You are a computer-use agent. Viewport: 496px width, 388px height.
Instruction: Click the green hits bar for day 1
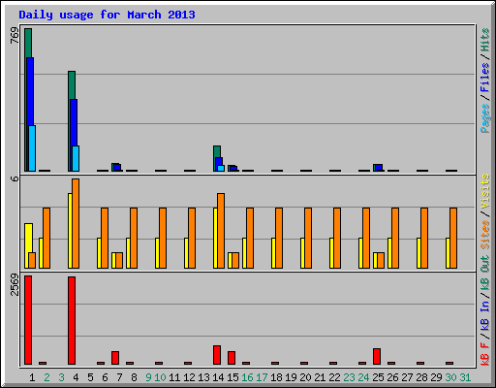(28, 43)
